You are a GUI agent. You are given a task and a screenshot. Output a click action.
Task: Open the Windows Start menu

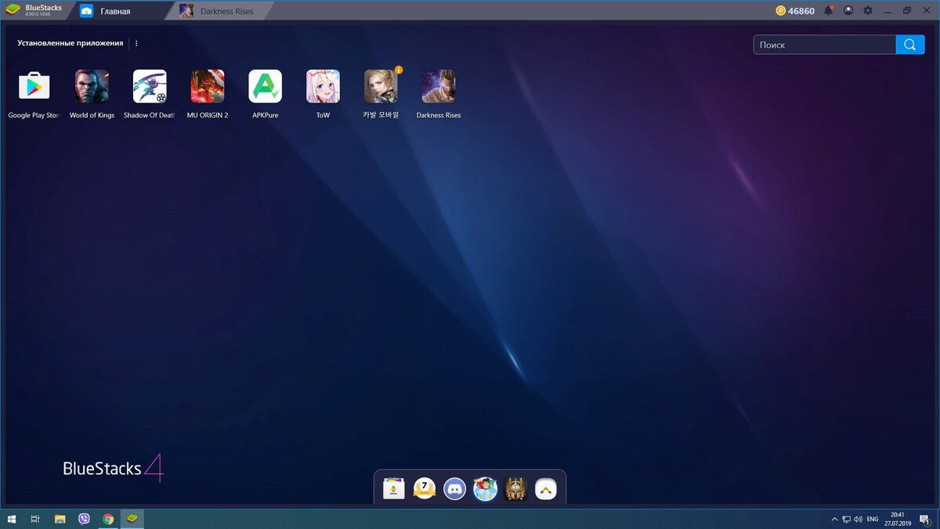click(12, 519)
